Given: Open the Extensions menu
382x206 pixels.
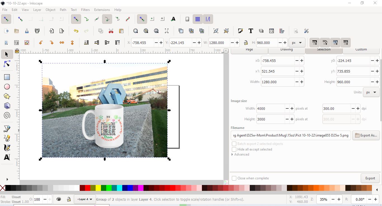Looking at the screenshot, I should (102, 10).
